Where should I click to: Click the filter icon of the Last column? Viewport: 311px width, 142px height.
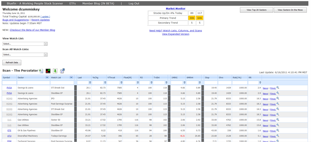pyautogui.click(x=90, y=83)
